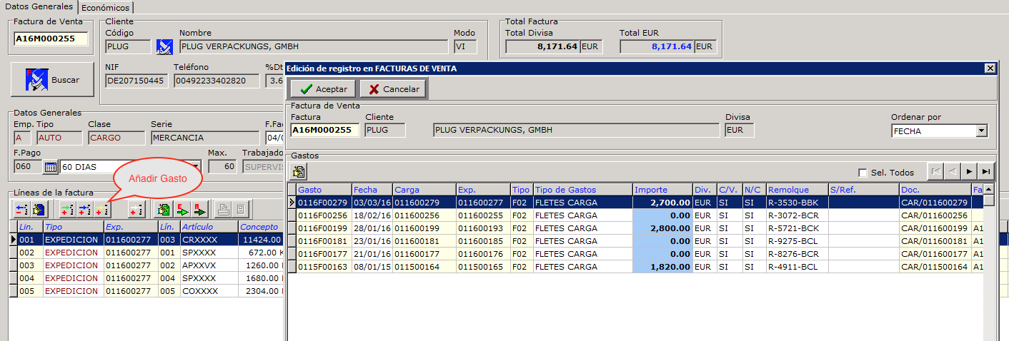Screen dimensions: 1009x341
Task: Click the edit icon in Gastos toolbar
Action: pos(299,172)
